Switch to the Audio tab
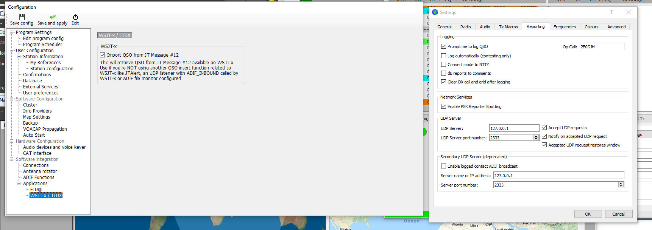Viewport: 652px width, 230px height. point(485,27)
